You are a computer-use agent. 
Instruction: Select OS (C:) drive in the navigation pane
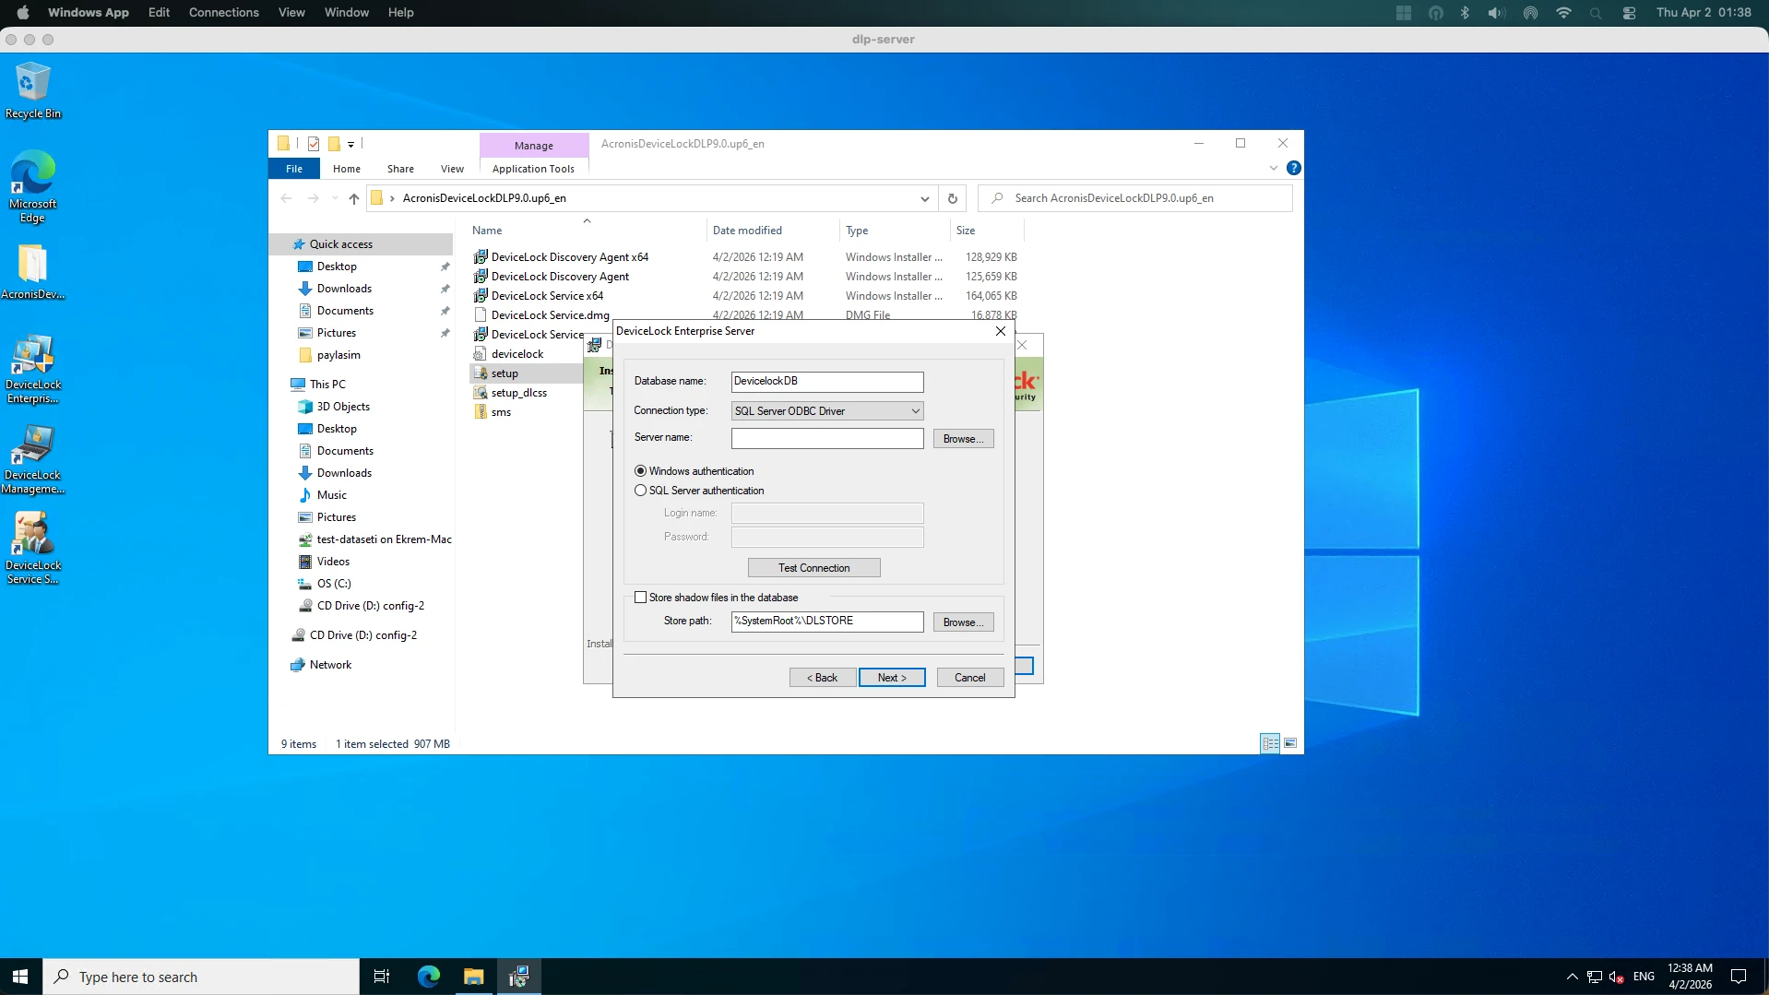tap(334, 584)
